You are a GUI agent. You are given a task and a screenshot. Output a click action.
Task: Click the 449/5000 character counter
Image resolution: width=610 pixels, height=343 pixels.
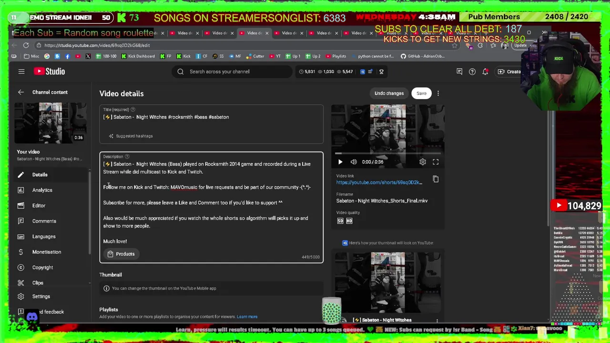[x=311, y=257]
